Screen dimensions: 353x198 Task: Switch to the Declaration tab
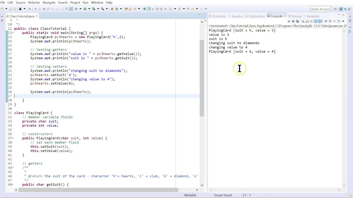point(255,16)
